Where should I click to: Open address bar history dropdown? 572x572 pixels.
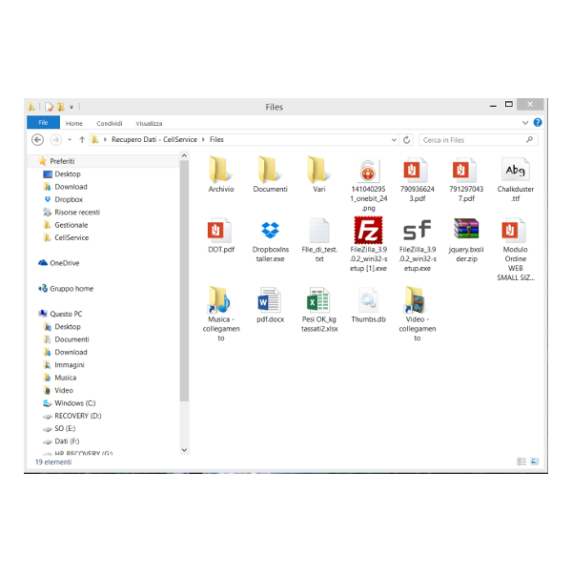click(394, 140)
